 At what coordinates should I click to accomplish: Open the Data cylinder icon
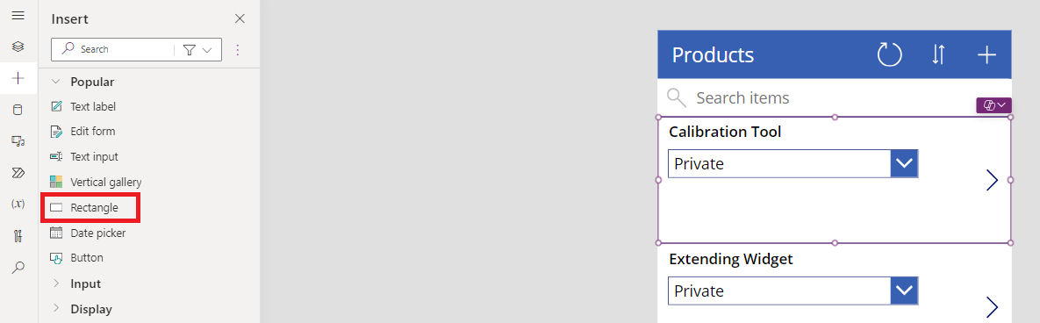click(x=18, y=110)
